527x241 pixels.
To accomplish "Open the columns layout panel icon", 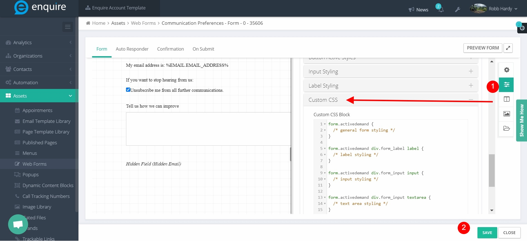I will coord(506,99).
